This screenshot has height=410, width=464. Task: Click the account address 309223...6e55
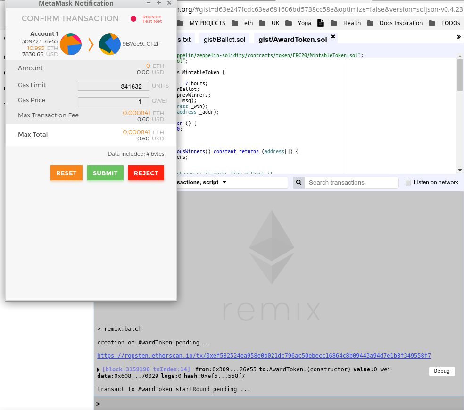click(x=40, y=41)
